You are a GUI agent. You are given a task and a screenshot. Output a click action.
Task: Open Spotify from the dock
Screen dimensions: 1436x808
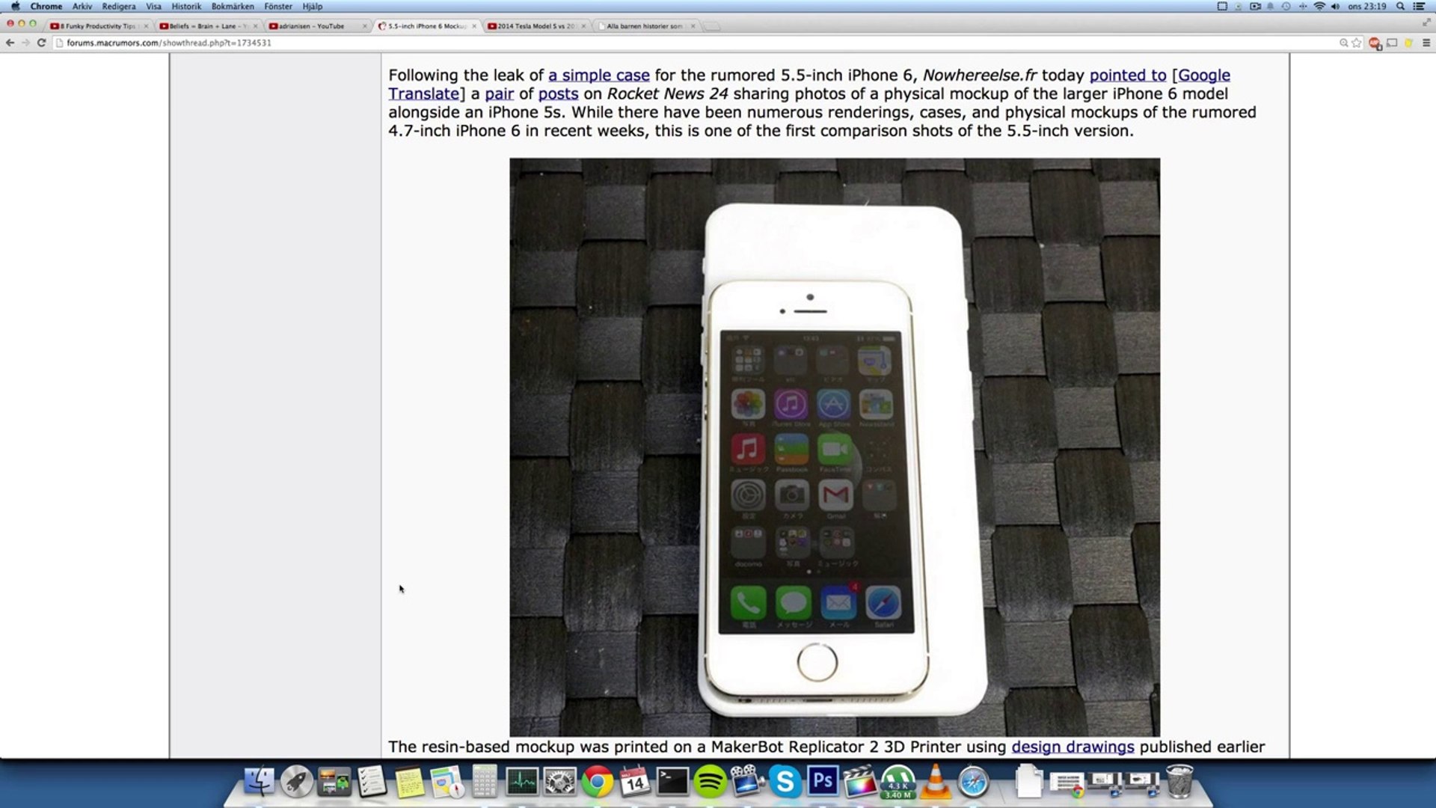(709, 783)
